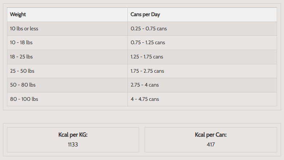Viewport: 284px width, 160px height.
Task: Select the '80 - 100 lbs' weight cell
Action: click(24, 99)
